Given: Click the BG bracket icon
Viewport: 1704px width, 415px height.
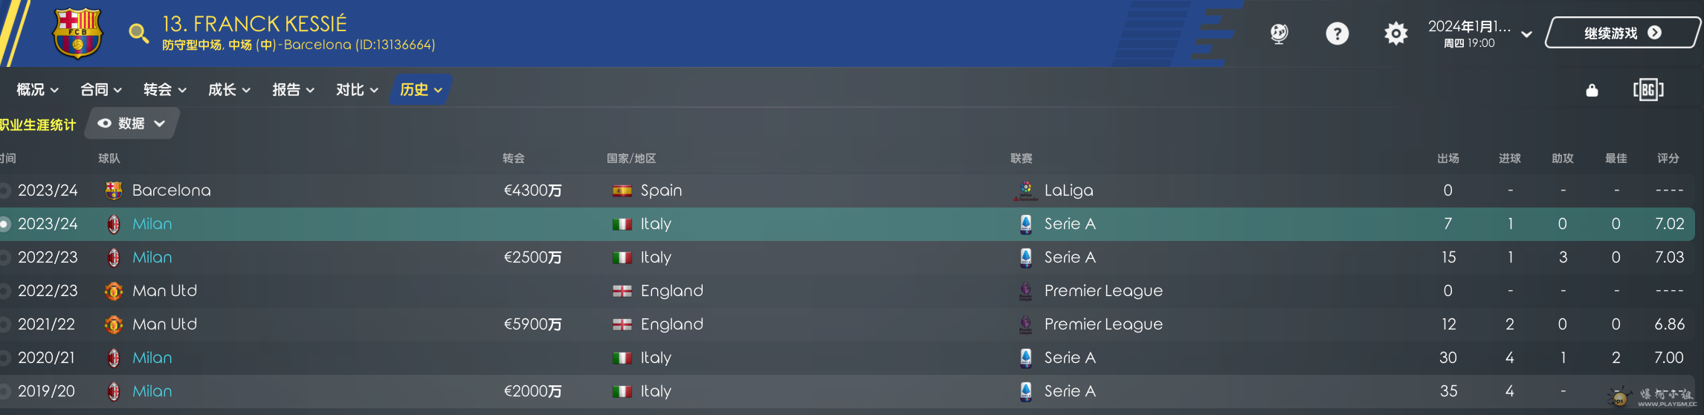Looking at the screenshot, I should click(1648, 90).
